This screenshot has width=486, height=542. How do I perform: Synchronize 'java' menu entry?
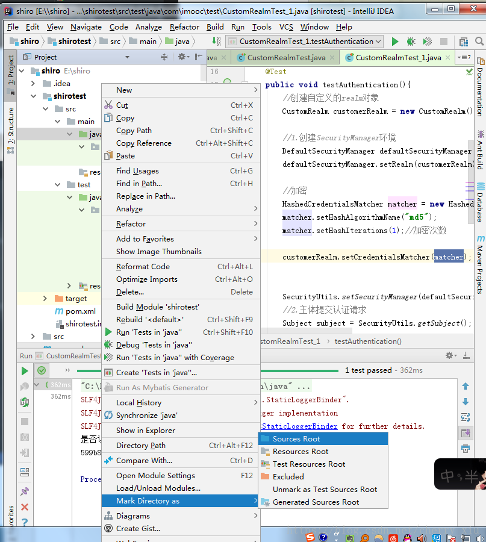point(181,415)
